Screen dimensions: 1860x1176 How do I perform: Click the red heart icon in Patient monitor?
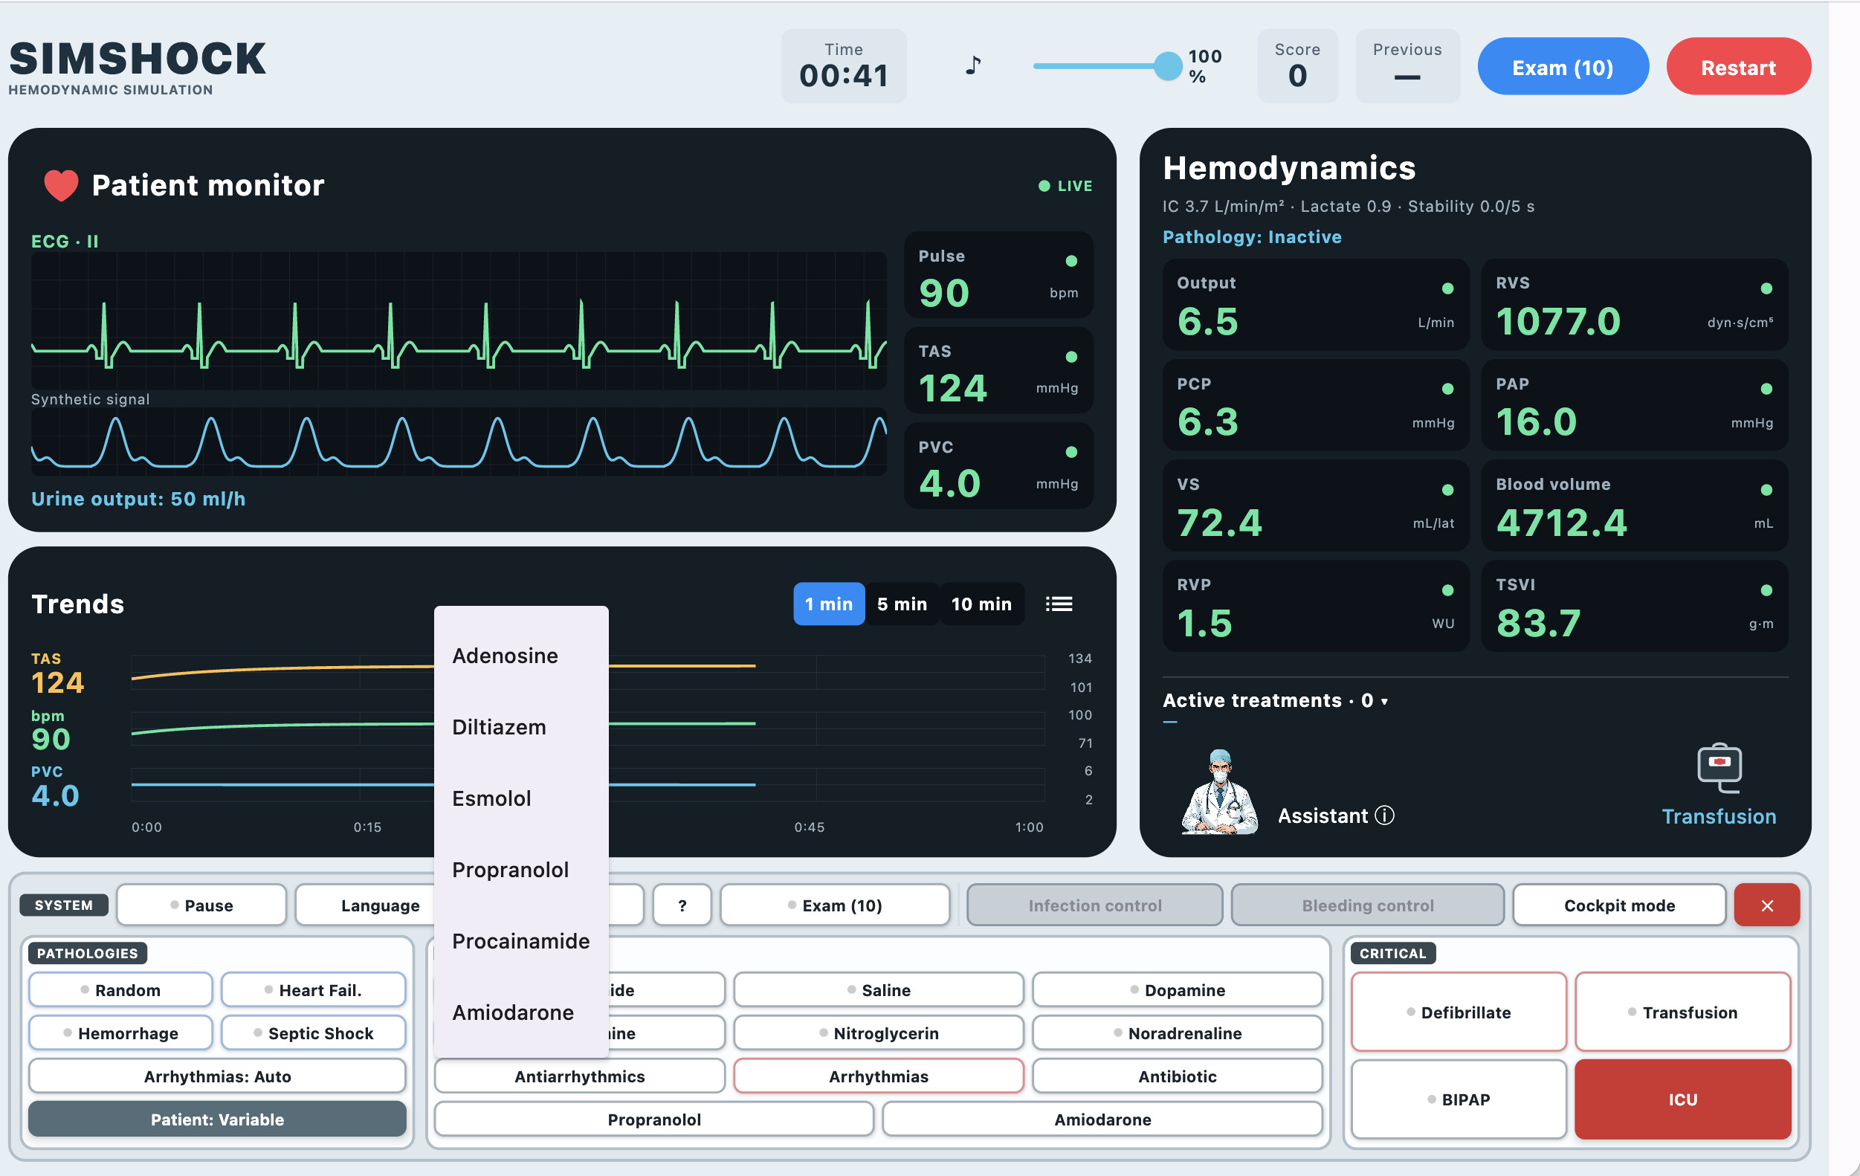point(61,185)
